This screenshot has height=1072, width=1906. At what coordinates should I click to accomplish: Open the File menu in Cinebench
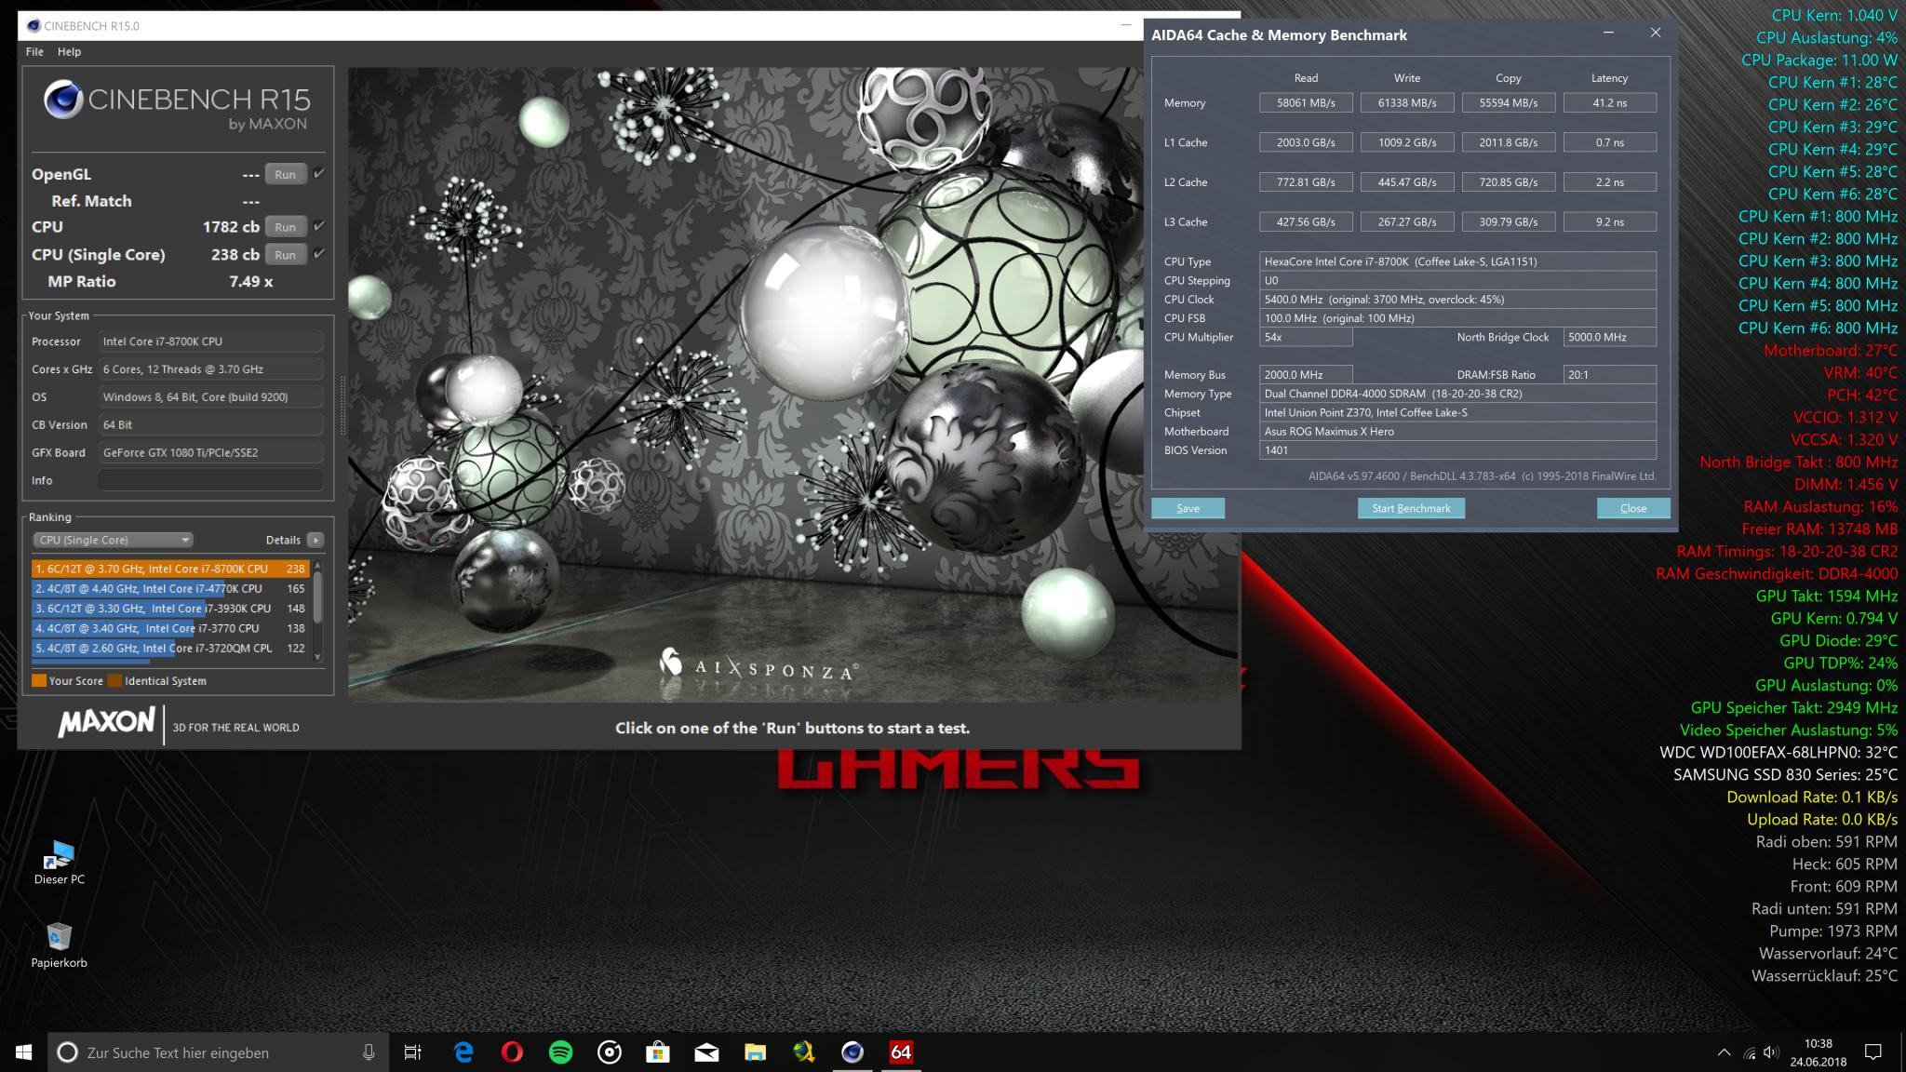tap(34, 52)
